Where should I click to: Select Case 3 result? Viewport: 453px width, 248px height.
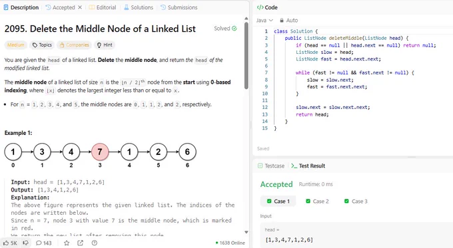coord(356,201)
